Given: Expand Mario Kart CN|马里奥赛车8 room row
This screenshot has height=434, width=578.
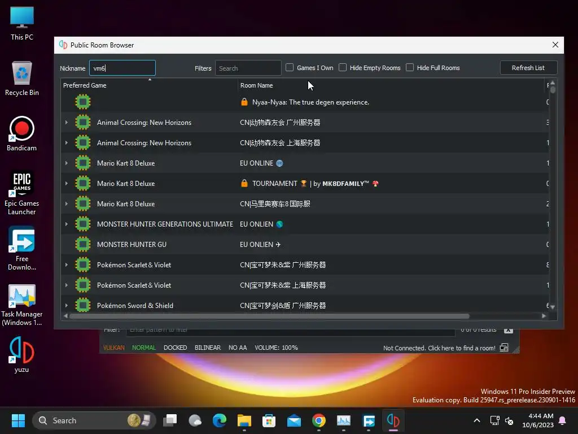Looking at the screenshot, I should tap(67, 203).
